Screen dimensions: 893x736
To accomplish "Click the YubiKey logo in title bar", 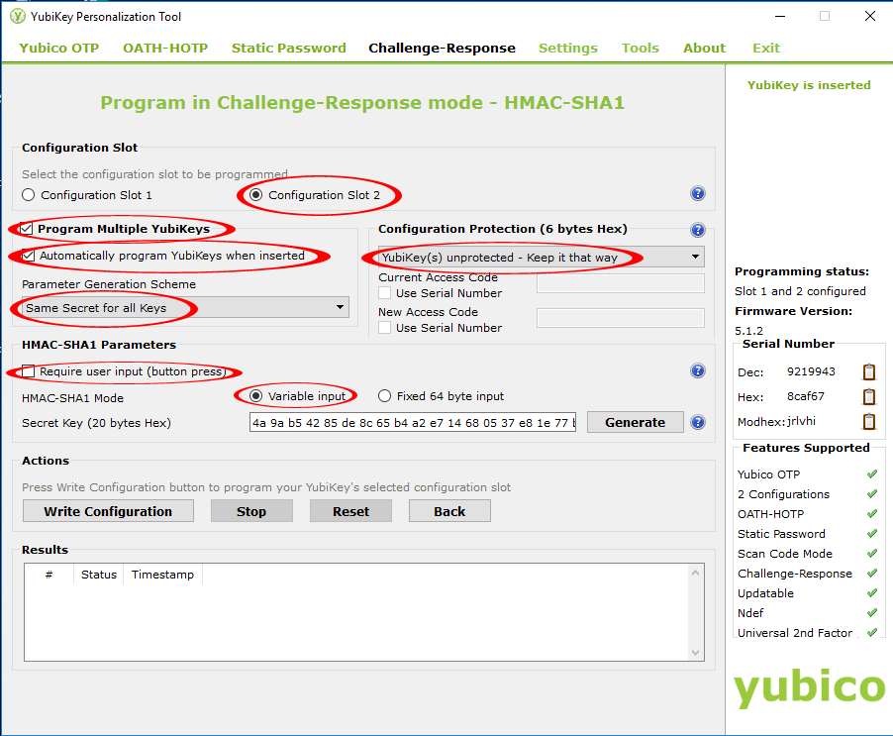I will click(x=18, y=17).
